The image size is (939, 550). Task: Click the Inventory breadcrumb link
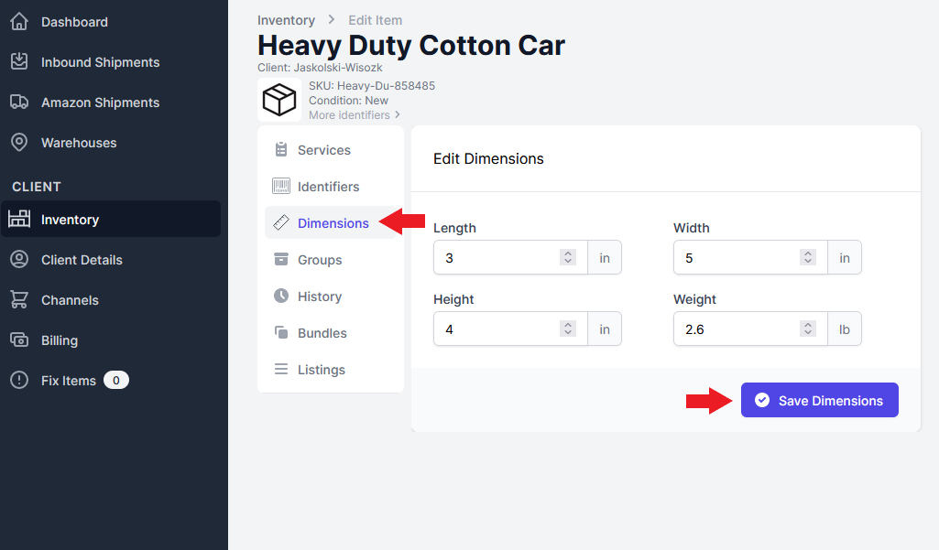tap(286, 20)
